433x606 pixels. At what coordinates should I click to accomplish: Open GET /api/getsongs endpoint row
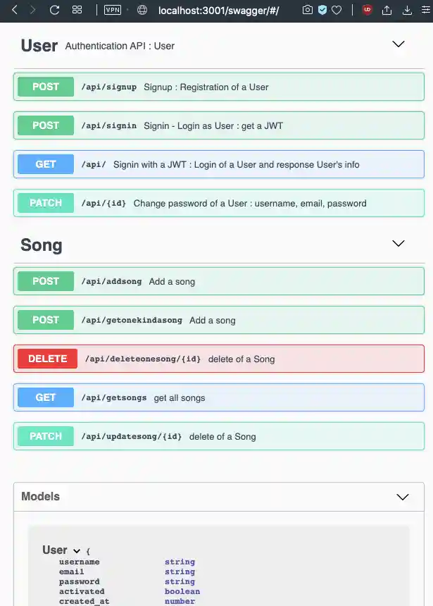coord(219,397)
